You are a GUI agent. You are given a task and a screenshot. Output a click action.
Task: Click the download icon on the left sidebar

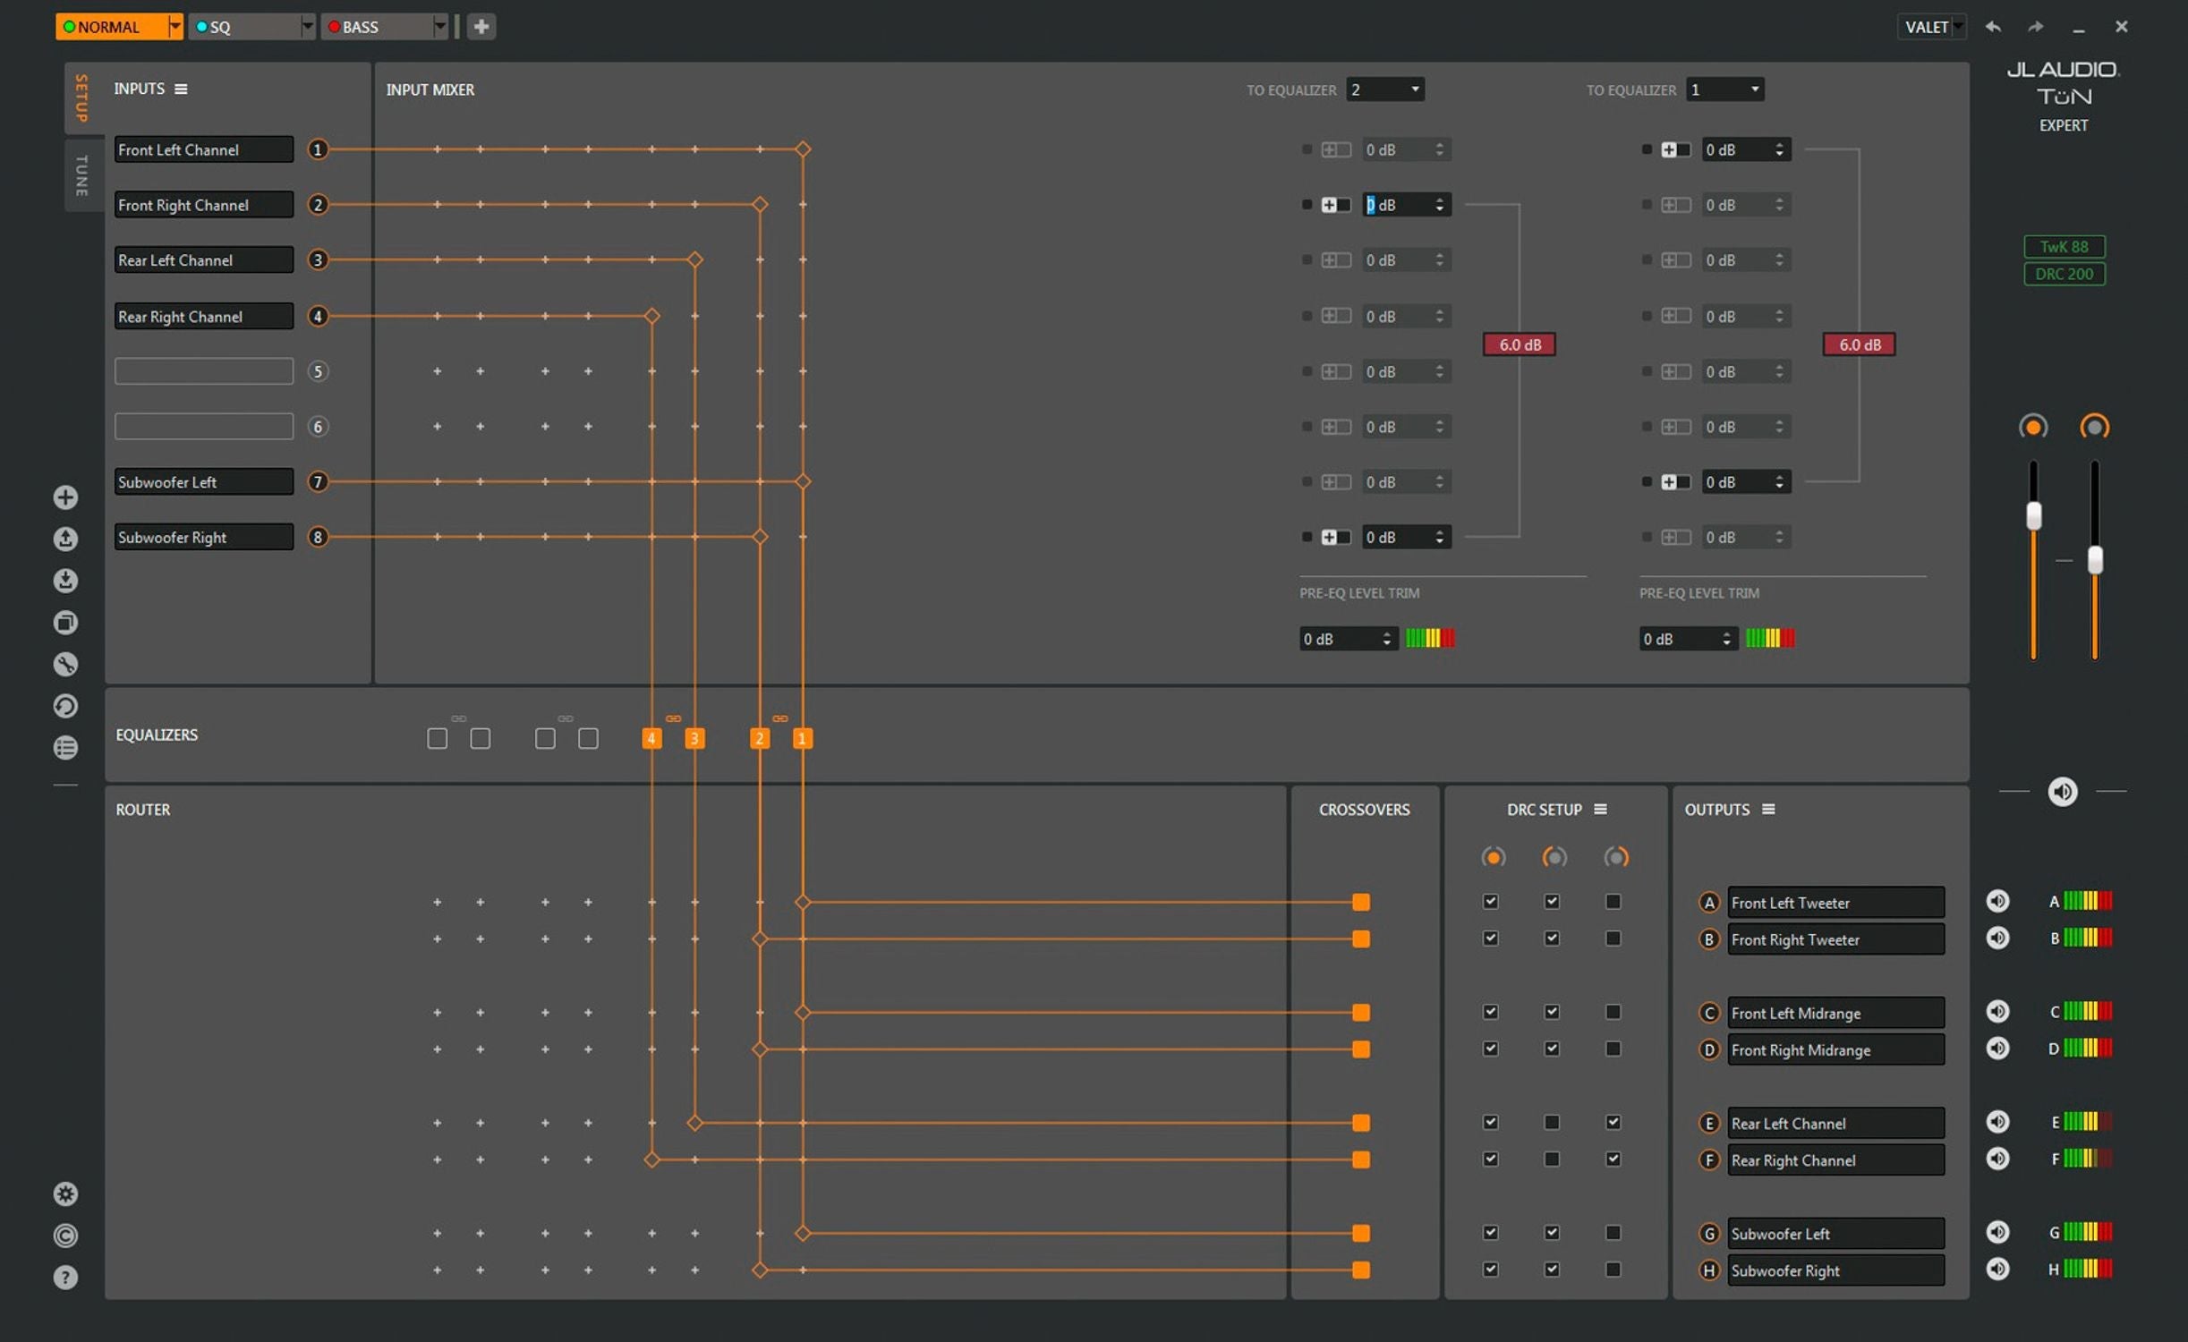(63, 580)
